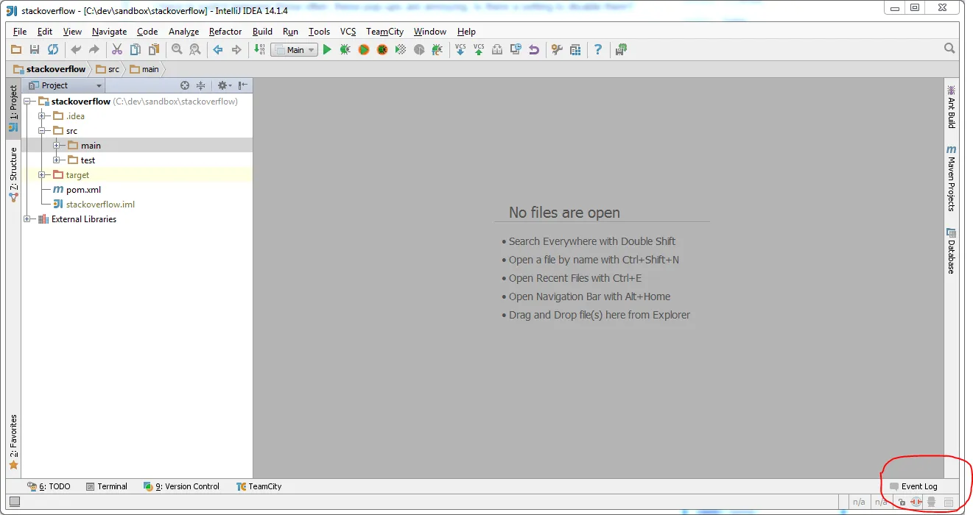Image resolution: width=973 pixels, height=515 pixels.
Task: Open the Database side tab
Action: 951,251
